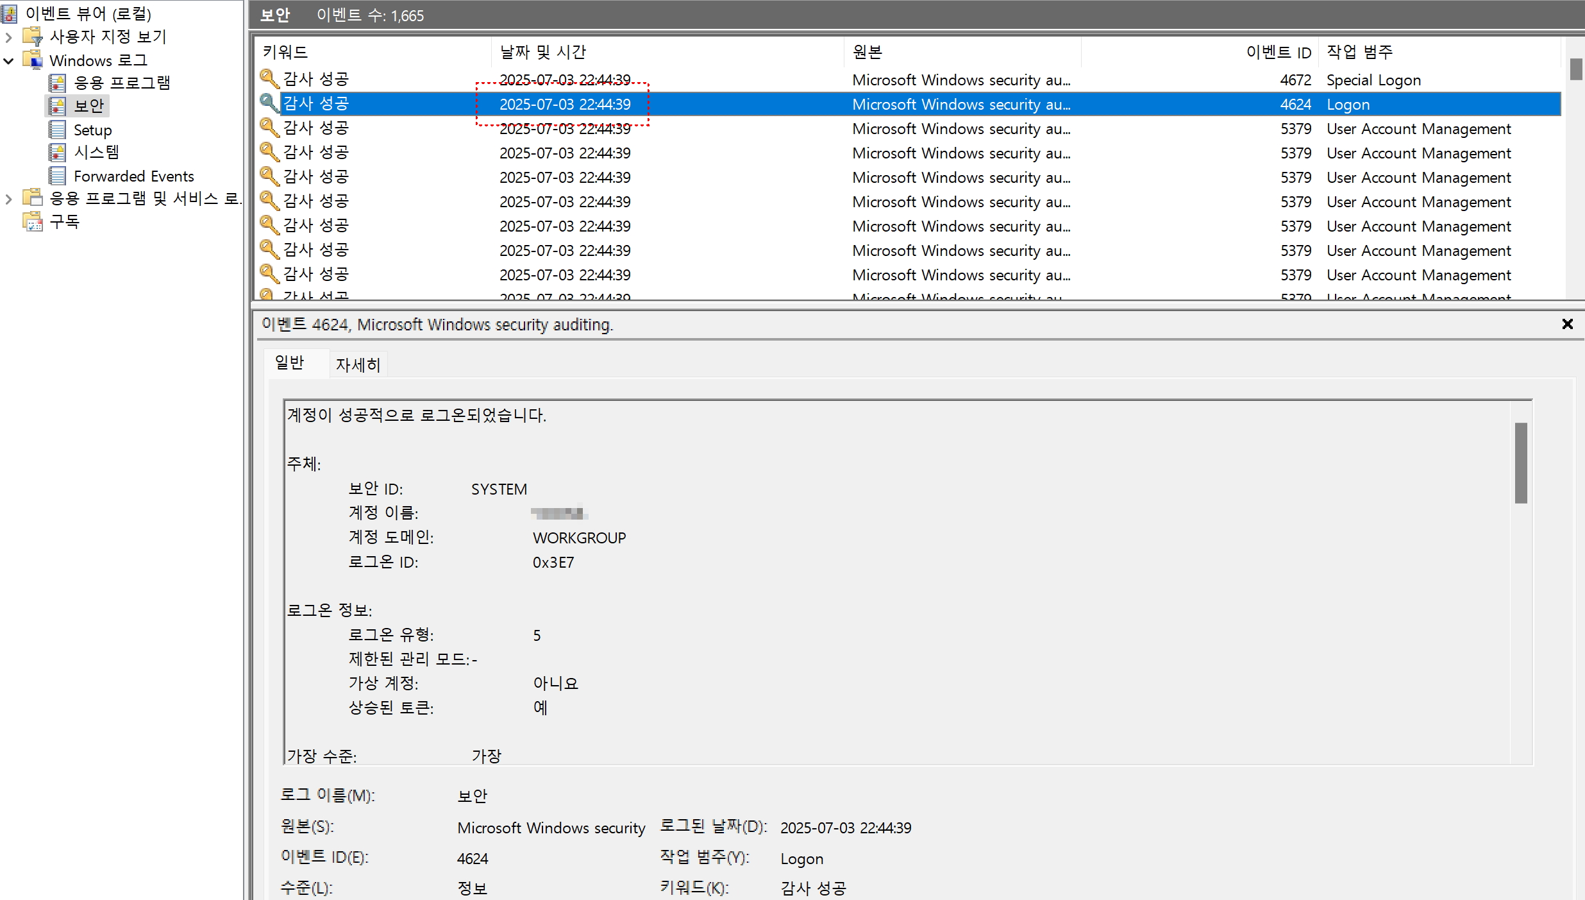
Task: Select the first 5379 User Account Management event
Action: [898, 129]
